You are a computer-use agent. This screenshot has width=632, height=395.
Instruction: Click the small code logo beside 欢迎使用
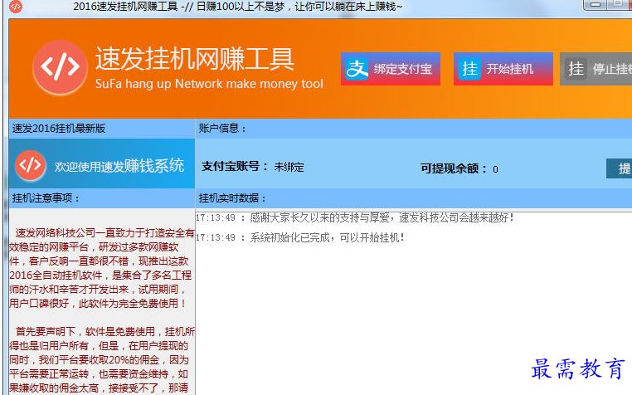tap(30, 165)
